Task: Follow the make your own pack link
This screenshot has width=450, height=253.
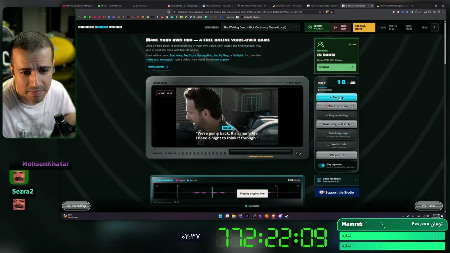Action: click(x=159, y=59)
